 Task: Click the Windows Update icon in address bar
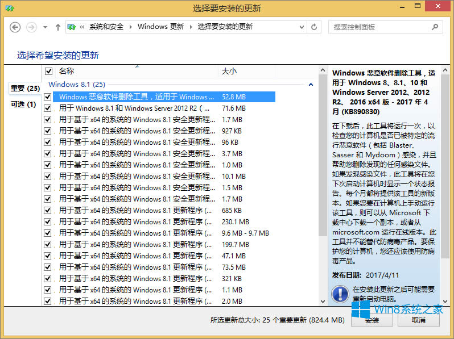[72, 27]
